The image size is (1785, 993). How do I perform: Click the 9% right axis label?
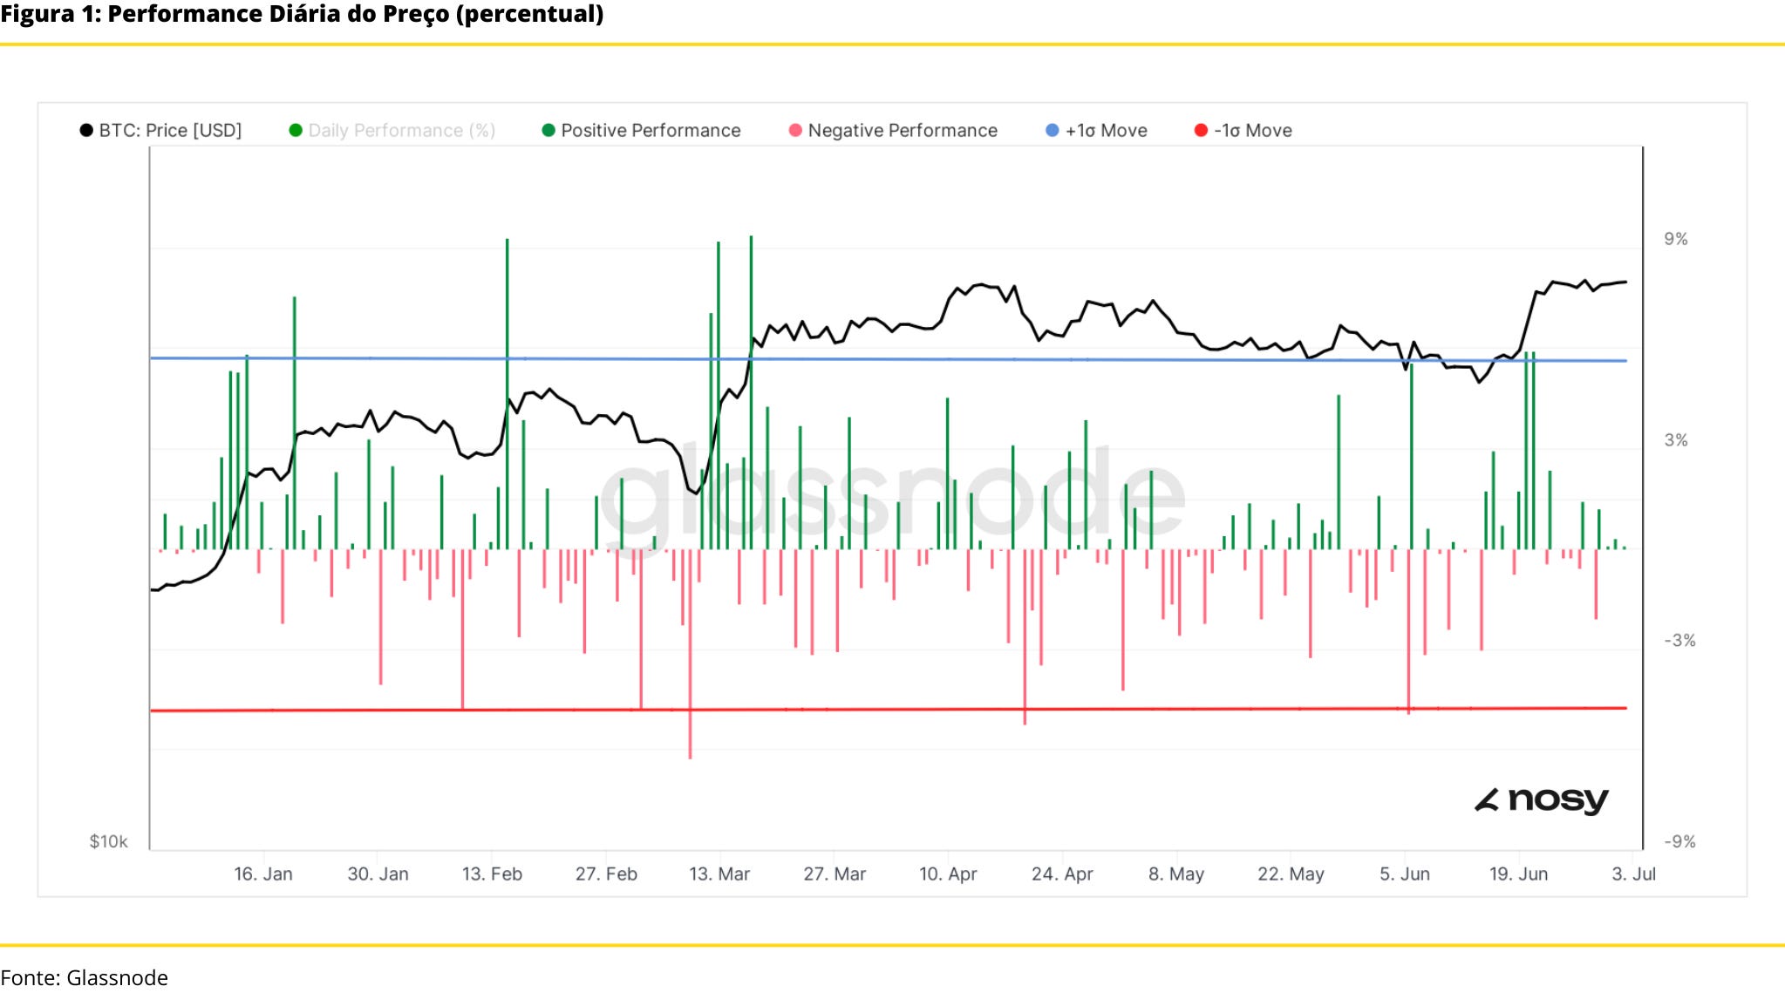coord(1675,239)
